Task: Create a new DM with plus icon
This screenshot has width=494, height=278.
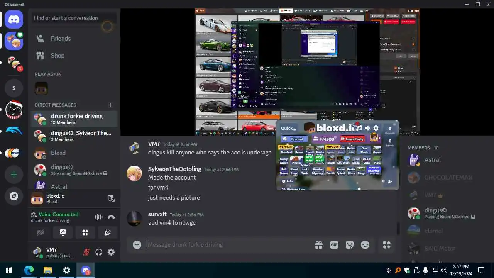Action: click(x=110, y=105)
